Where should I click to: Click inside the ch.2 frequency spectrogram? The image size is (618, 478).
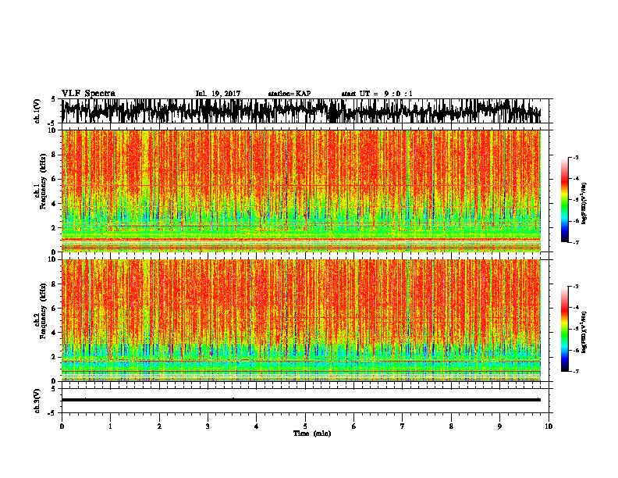(301, 320)
